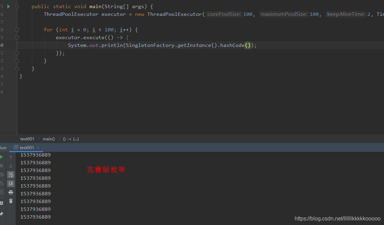Collapse the main method fold marker
Image resolution: width=384 pixels, height=225 pixels.
pos(17,7)
